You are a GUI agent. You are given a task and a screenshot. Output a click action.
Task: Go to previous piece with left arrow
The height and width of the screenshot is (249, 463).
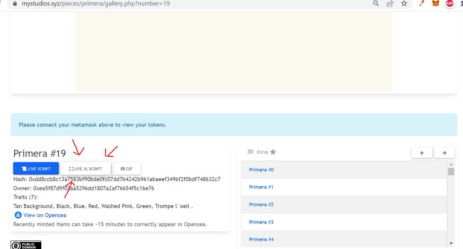point(422,153)
